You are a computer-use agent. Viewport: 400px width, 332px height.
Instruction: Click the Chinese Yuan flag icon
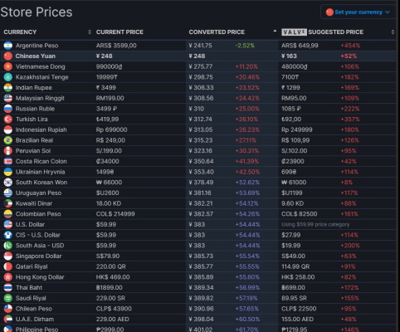click(8, 56)
